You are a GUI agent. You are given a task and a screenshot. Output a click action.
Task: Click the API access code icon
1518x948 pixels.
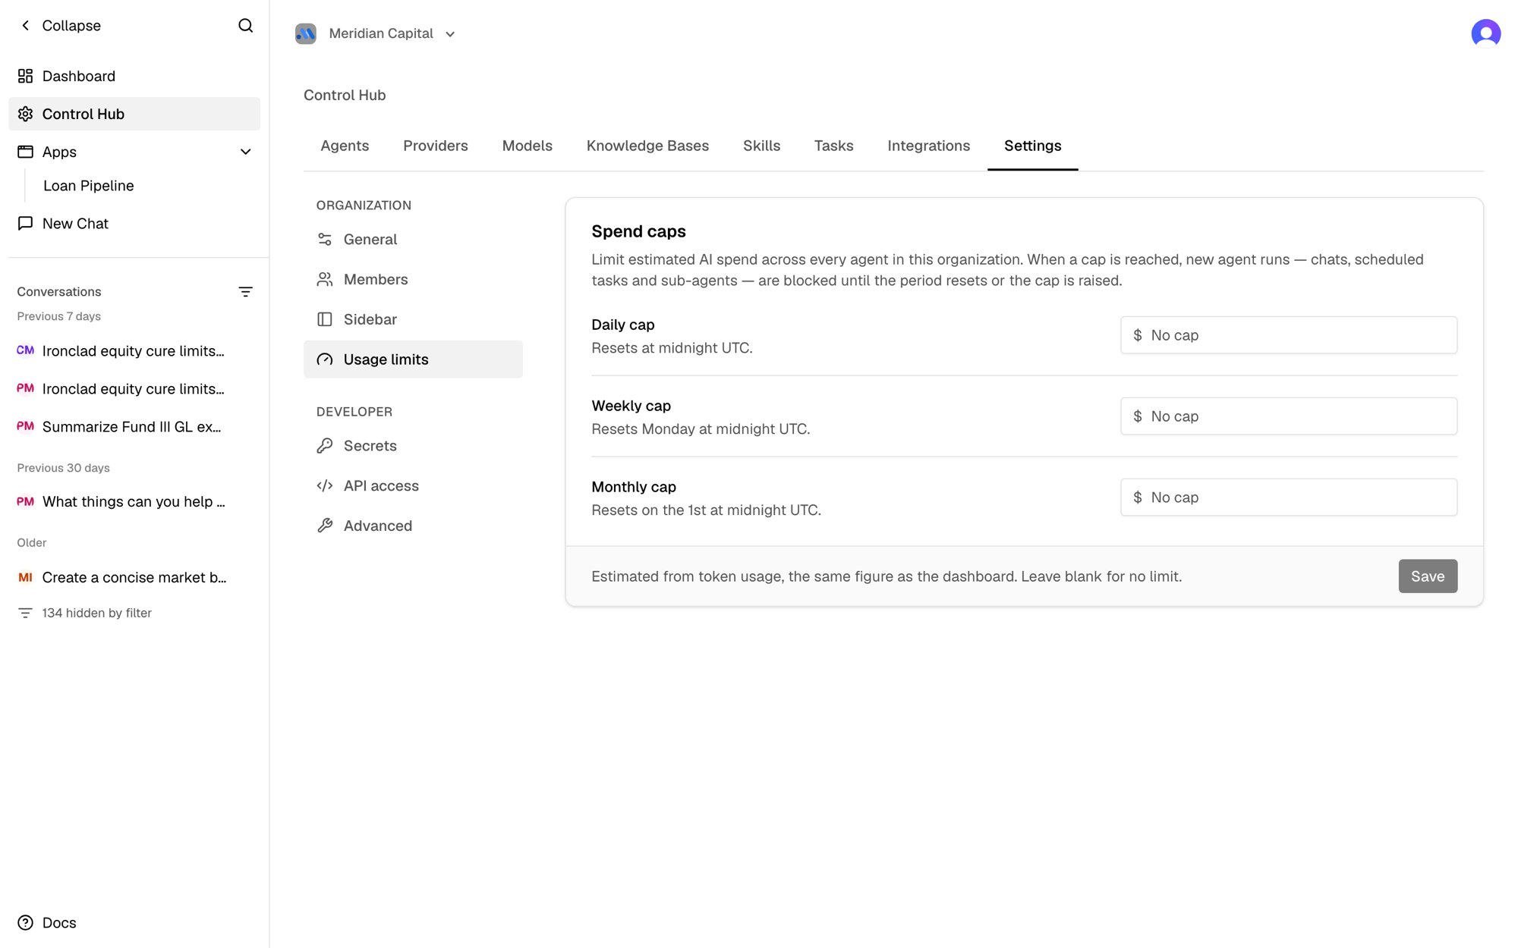325,485
